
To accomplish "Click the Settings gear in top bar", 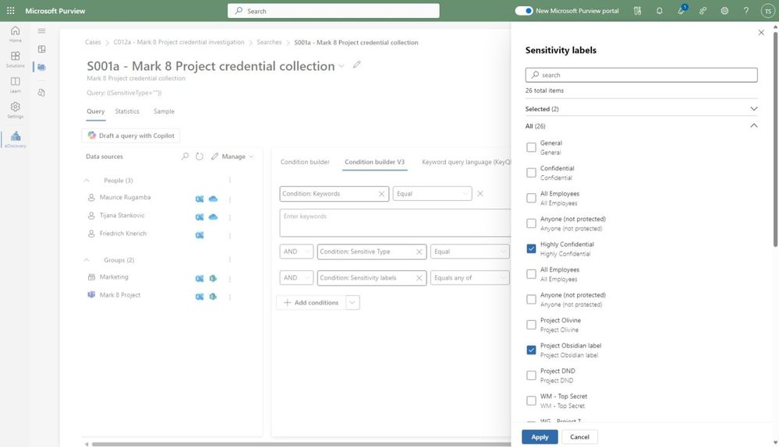I will [x=724, y=11].
